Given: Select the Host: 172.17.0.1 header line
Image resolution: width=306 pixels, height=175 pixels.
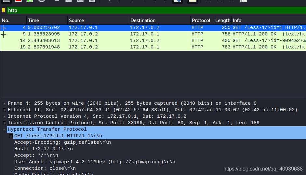Looking at the screenshot, I should point(44,149).
